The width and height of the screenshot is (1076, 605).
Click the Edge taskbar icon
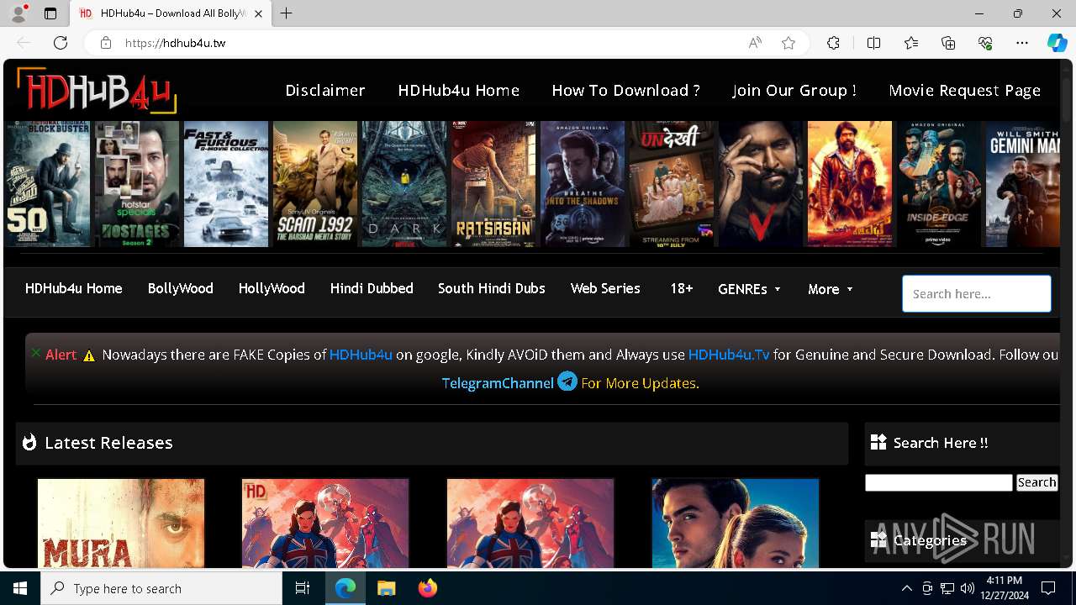coord(345,588)
